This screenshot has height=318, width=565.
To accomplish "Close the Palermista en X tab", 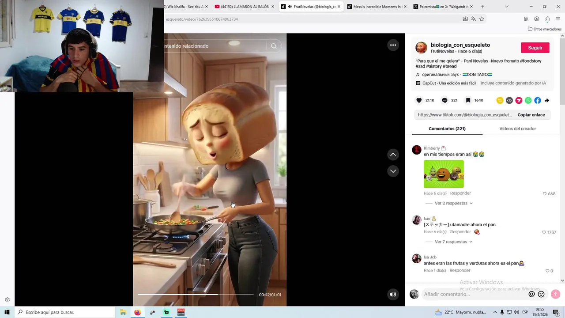I will tap(471, 7).
